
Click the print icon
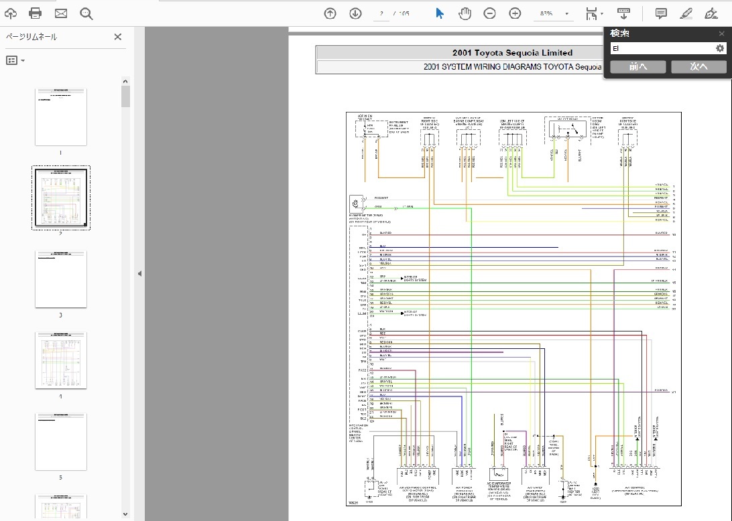36,13
